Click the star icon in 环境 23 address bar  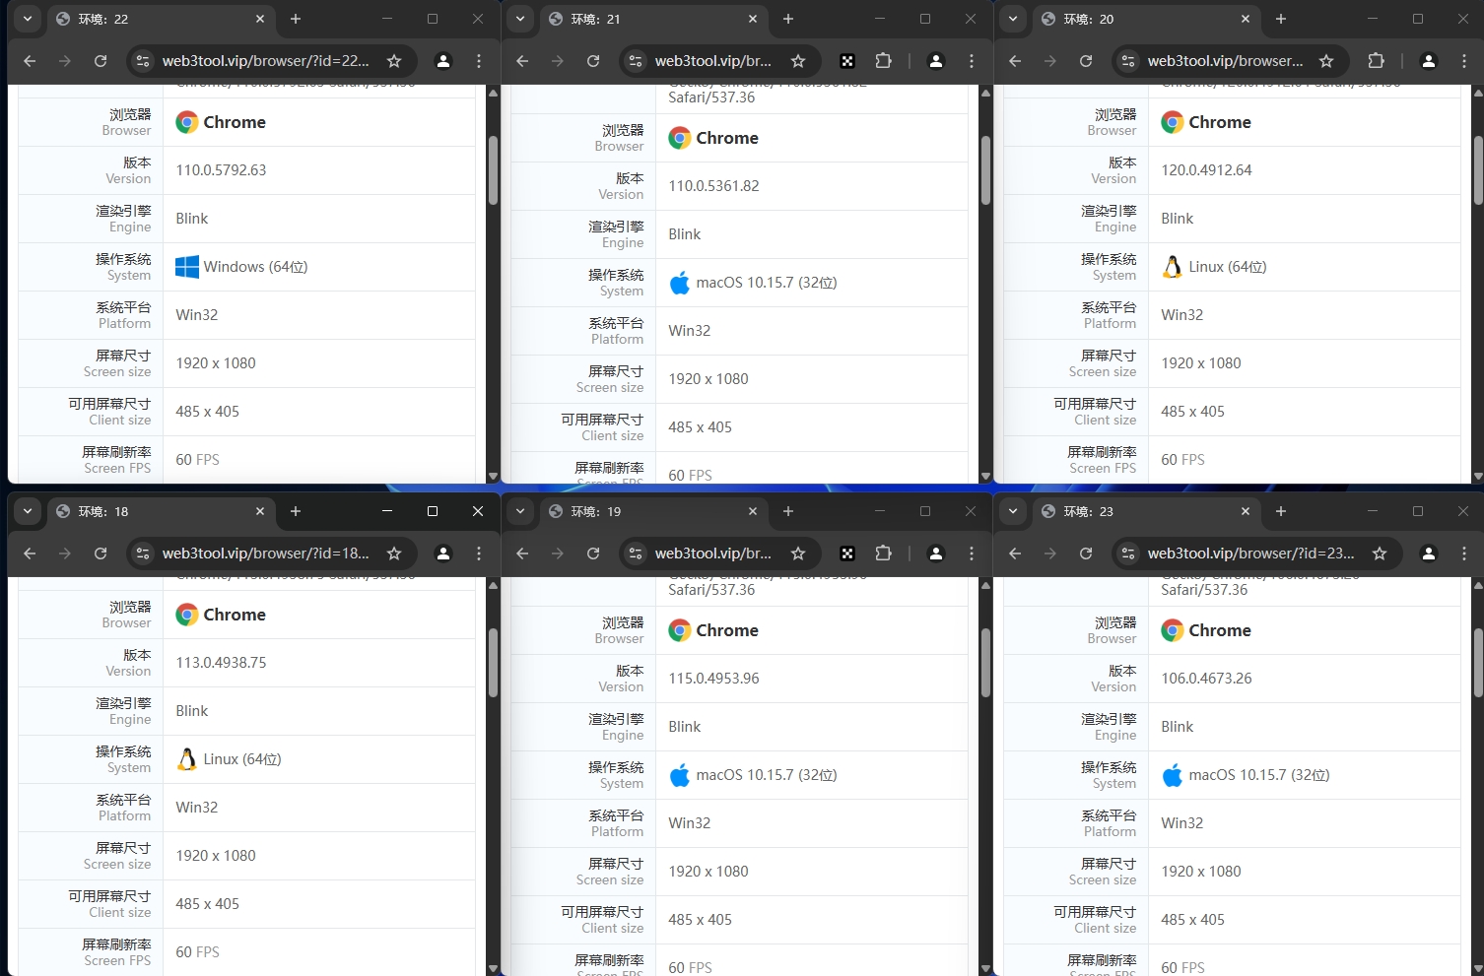point(1380,553)
